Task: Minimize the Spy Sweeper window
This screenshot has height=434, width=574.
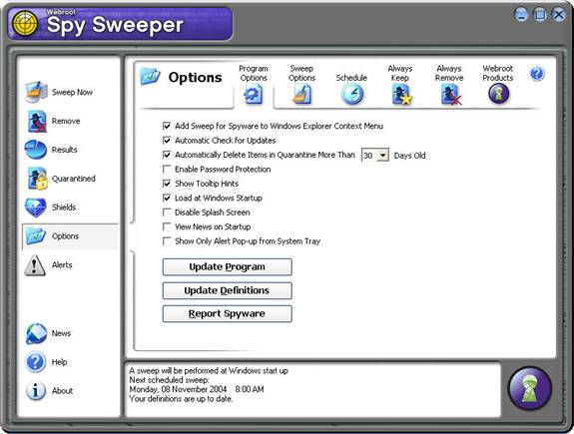Action: tap(521, 15)
